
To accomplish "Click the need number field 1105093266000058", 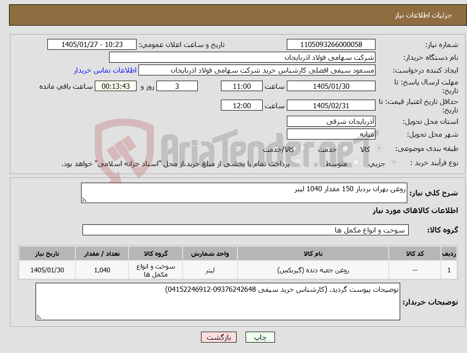I will click(x=331, y=45).
